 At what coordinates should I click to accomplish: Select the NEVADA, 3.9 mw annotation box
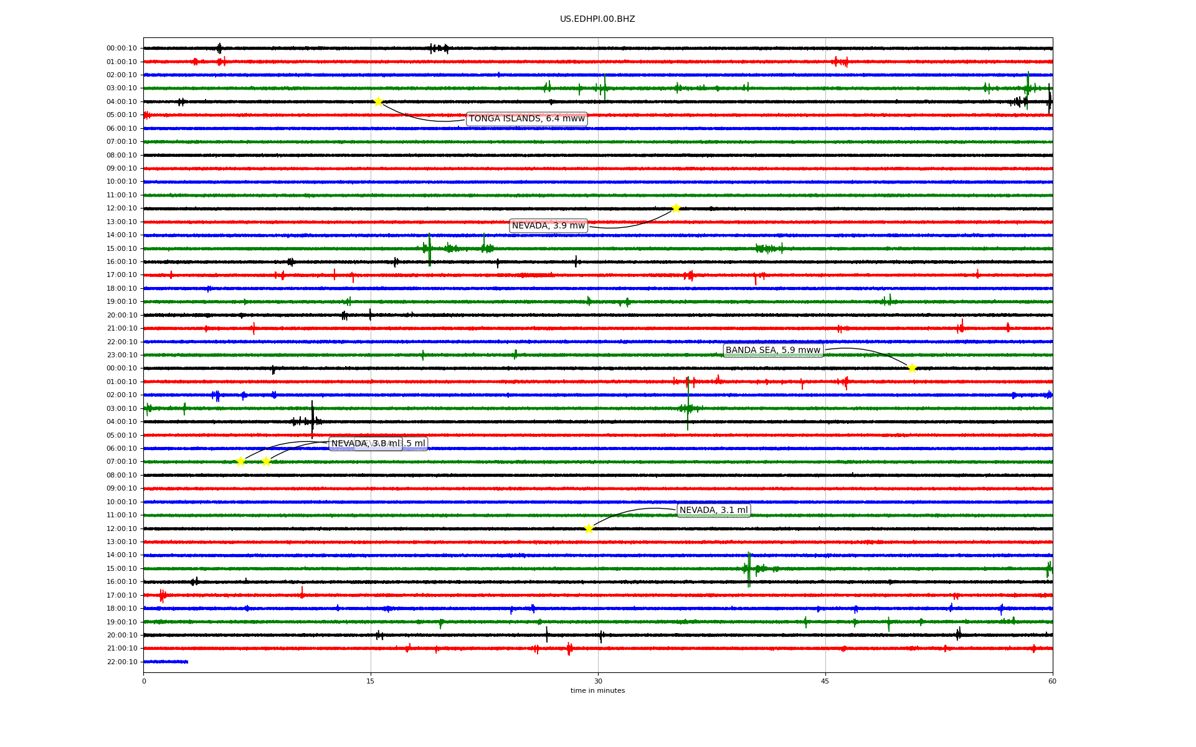point(548,225)
